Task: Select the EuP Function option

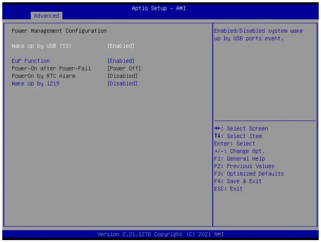Action: point(31,61)
